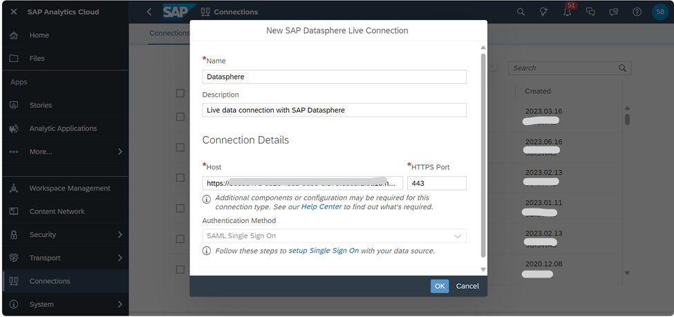Go back using the header chevron
Image resolution: width=674 pixels, height=317 pixels.
[x=149, y=12]
